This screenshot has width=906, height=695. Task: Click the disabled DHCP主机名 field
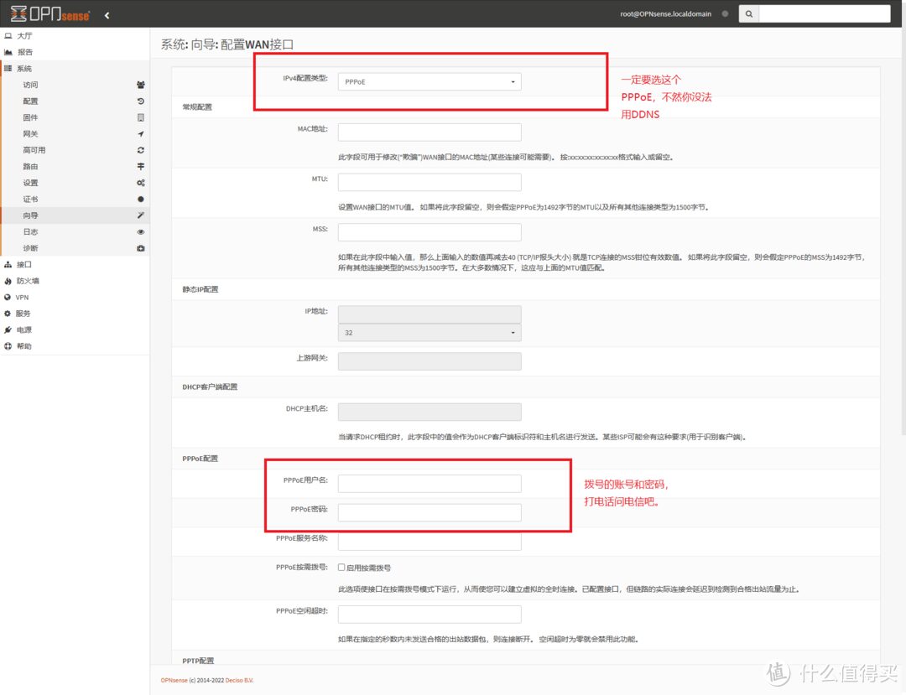pos(430,412)
